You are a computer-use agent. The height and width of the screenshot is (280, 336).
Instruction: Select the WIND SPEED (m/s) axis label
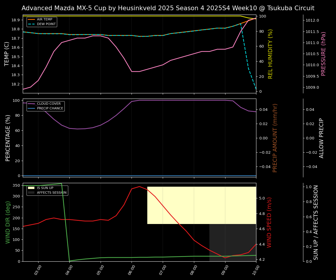point(269,222)
